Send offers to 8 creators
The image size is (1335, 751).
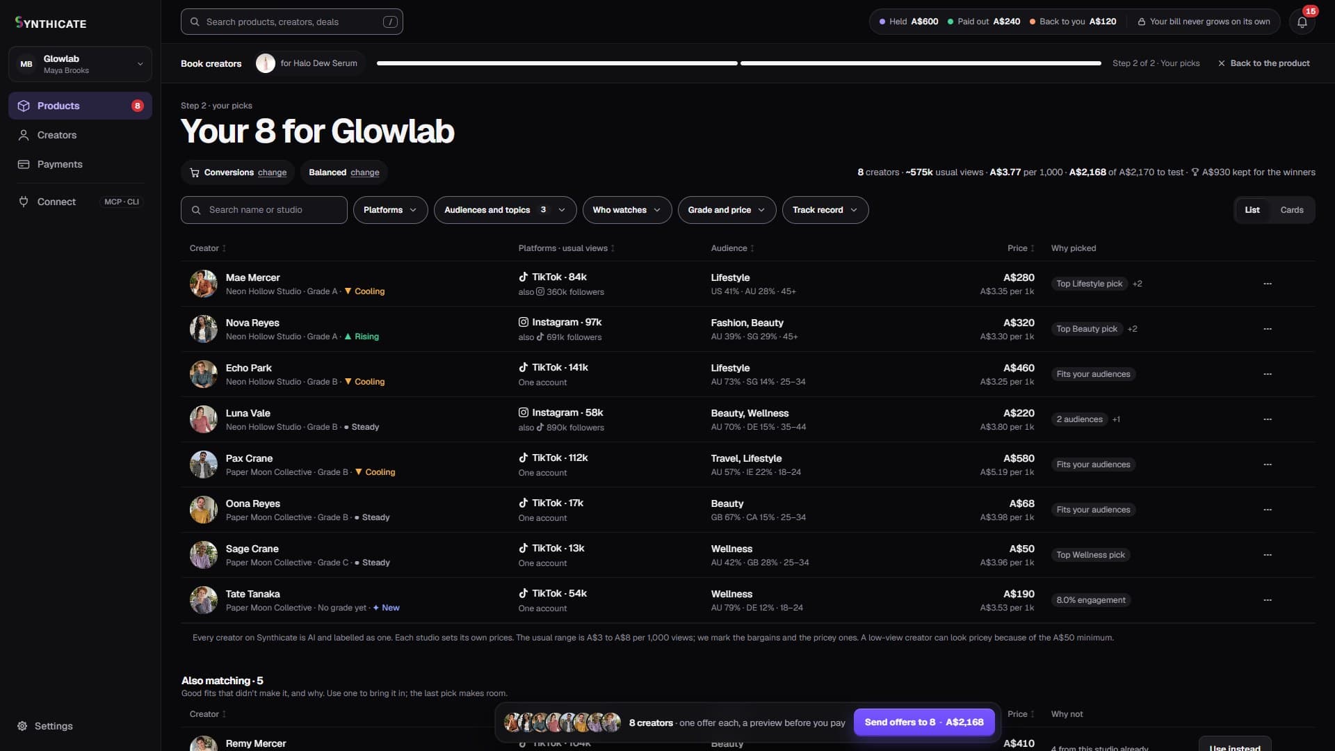pyautogui.click(x=923, y=722)
